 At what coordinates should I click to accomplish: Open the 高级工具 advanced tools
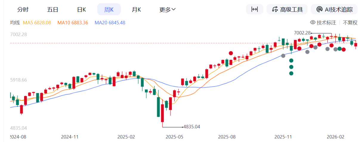coord(287,9)
